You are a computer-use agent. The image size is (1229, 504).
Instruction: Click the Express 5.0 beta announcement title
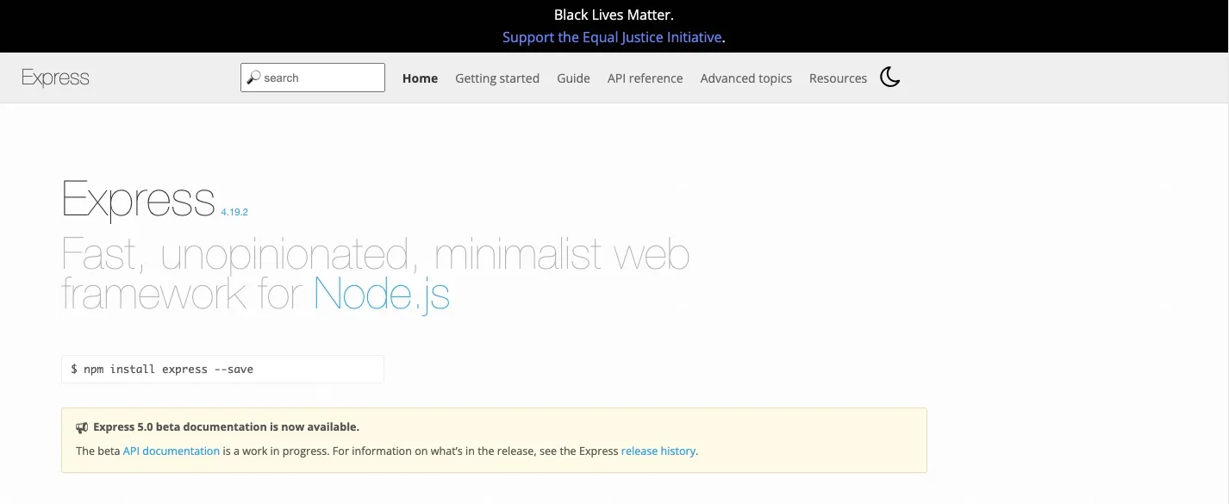[226, 426]
